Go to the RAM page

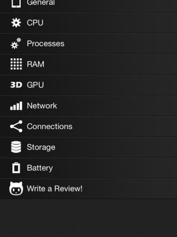[88, 64]
